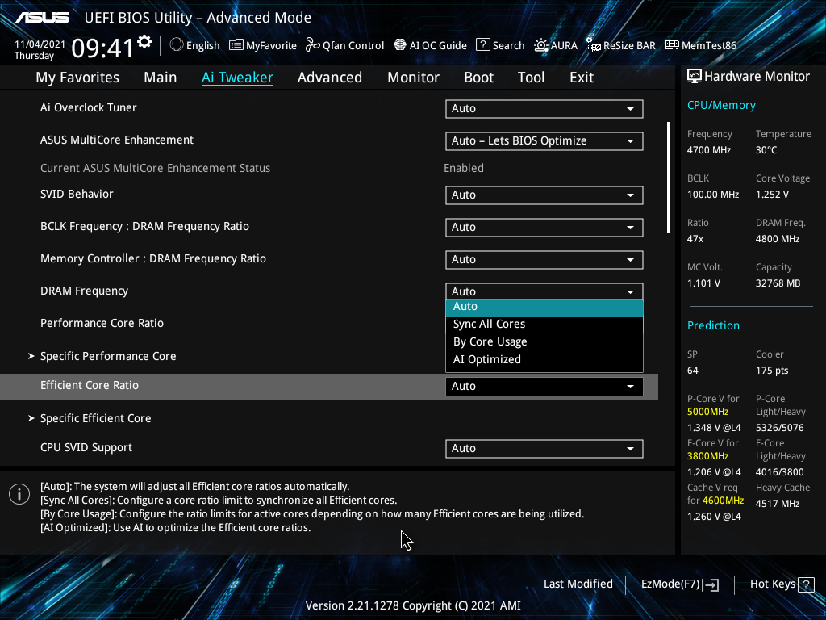Open MyFavorite list icon

pyautogui.click(x=236, y=45)
